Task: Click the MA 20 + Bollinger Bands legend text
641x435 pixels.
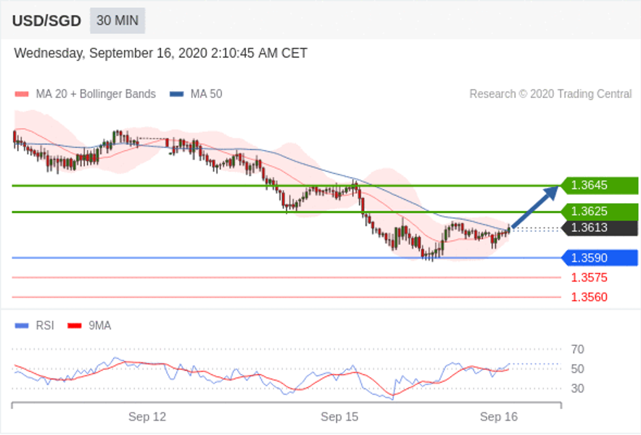Action: [96, 94]
